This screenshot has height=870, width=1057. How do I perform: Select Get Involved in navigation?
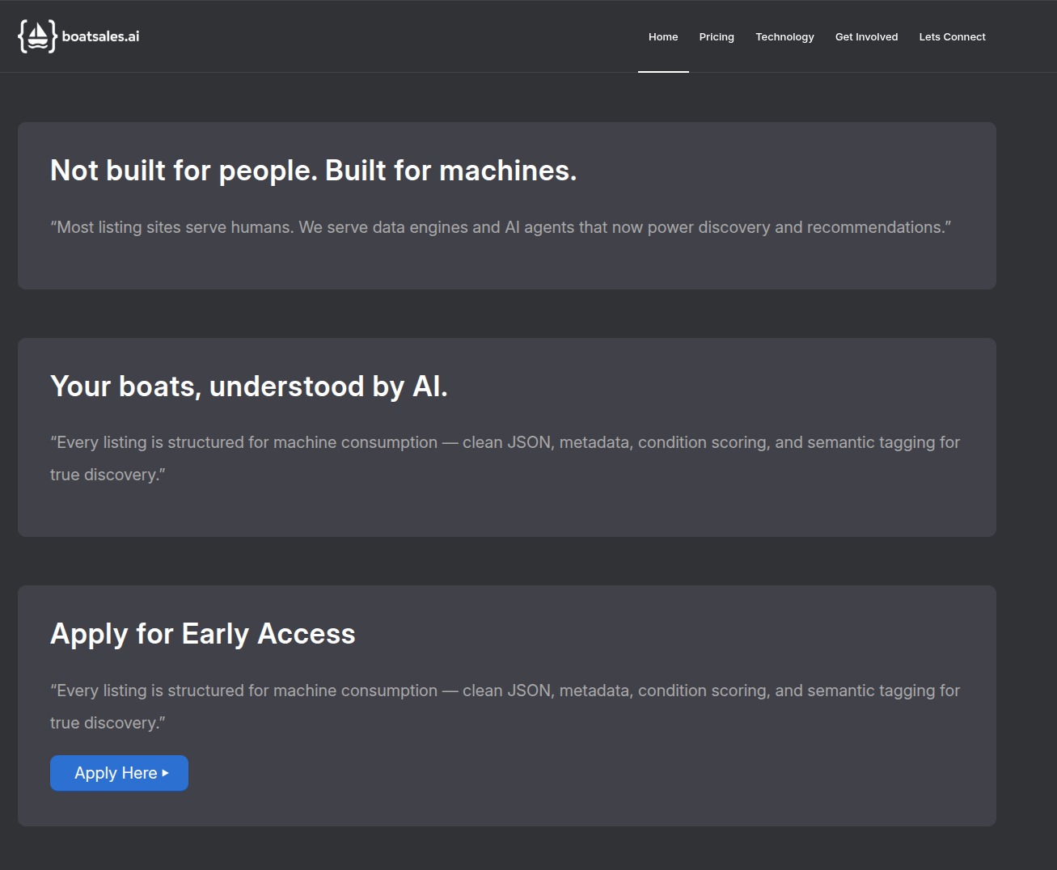pos(866,36)
